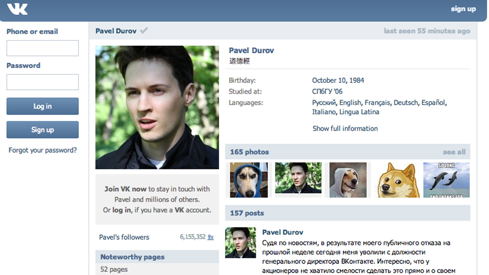This screenshot has width=489, height=275.
Task: Click 'see all' photos link
Action: click(x=454, y=152)
